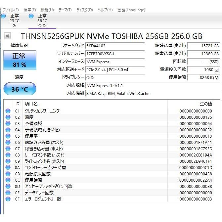
Task: Click raw value 00000000000088
Action: (x=196, y=187)
